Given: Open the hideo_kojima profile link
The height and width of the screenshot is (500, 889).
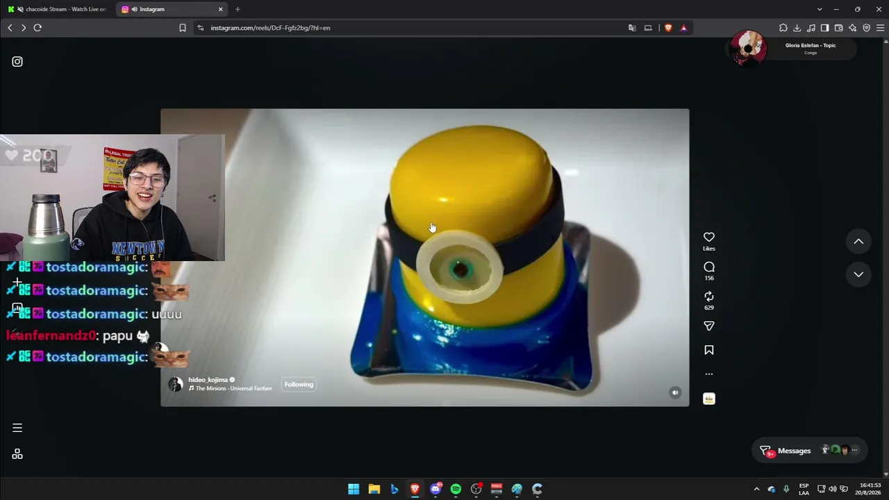Looking at the screenshot, I should pos(208,380).
